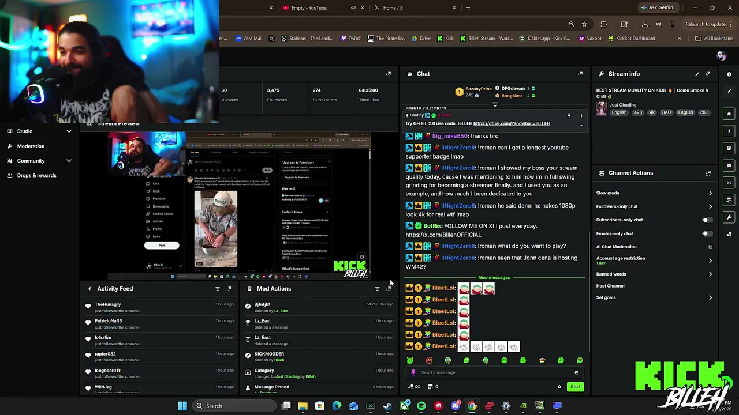This screenshot has width=739, height=415.
Task: Pop out the Mod Actions panel
Action: [388, 289]
